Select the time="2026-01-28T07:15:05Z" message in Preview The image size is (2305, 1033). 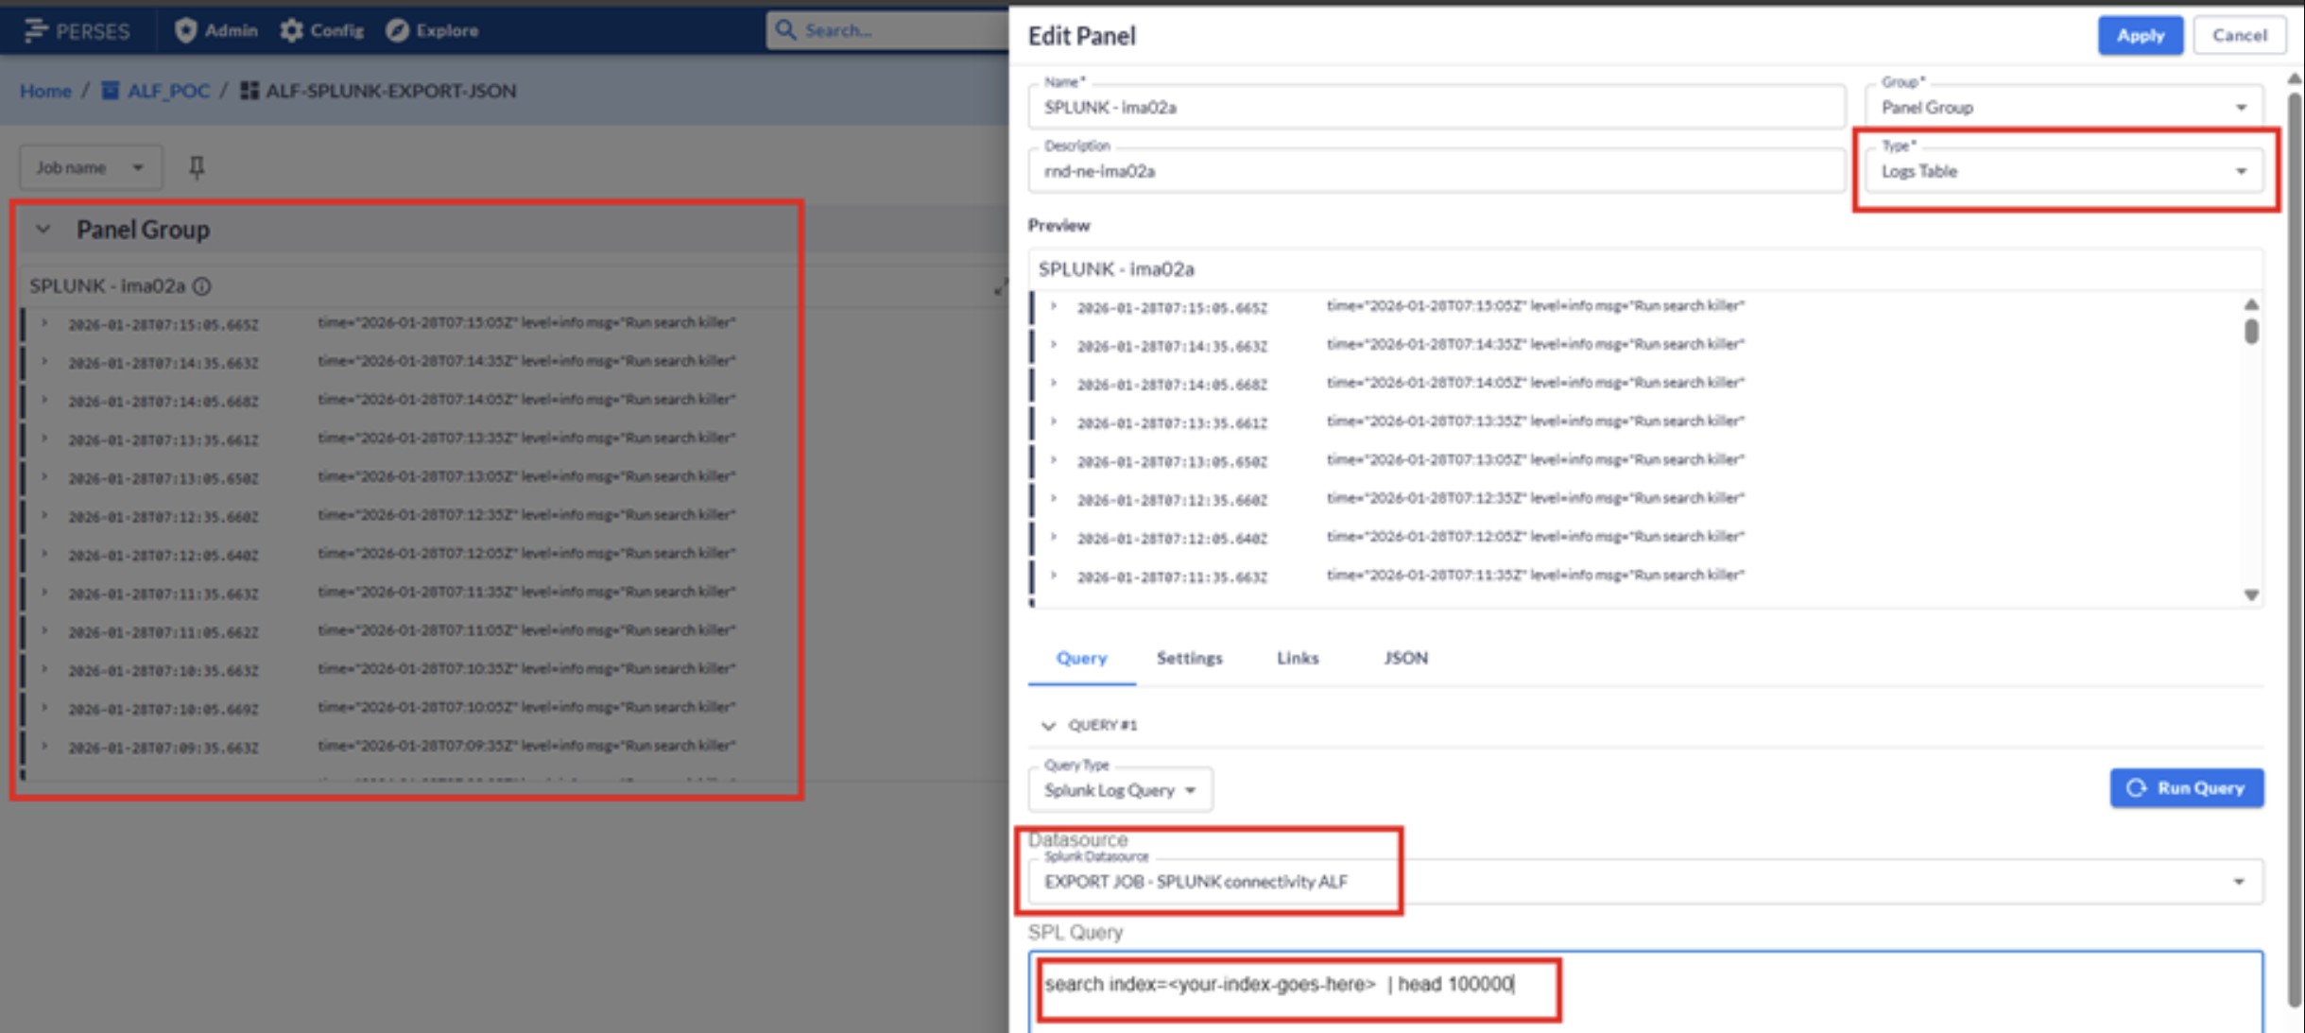pyautogui.click(x=1536, y=306)
